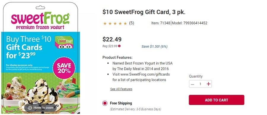267x115 pixels.
Task: Click the Model: 799366414452 text
Action: (190, 23)
